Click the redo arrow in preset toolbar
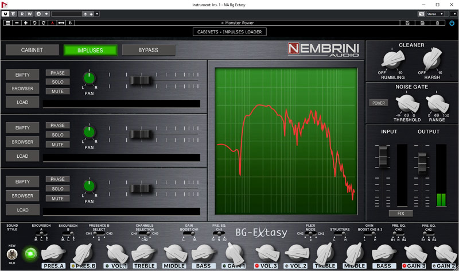 44,23
